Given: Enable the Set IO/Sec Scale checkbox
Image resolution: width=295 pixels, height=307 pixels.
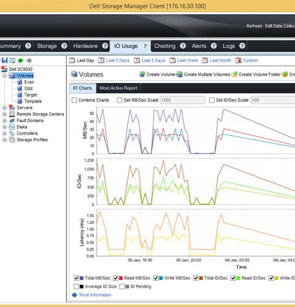Looking at the screenshot, I should [x=211, y=100].
